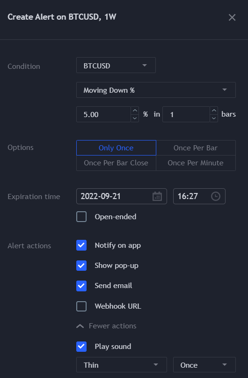Increase the bars count with up arrow
Viewport: 248px width, 378px height.
pyautogui.click(x=214, y=111)
